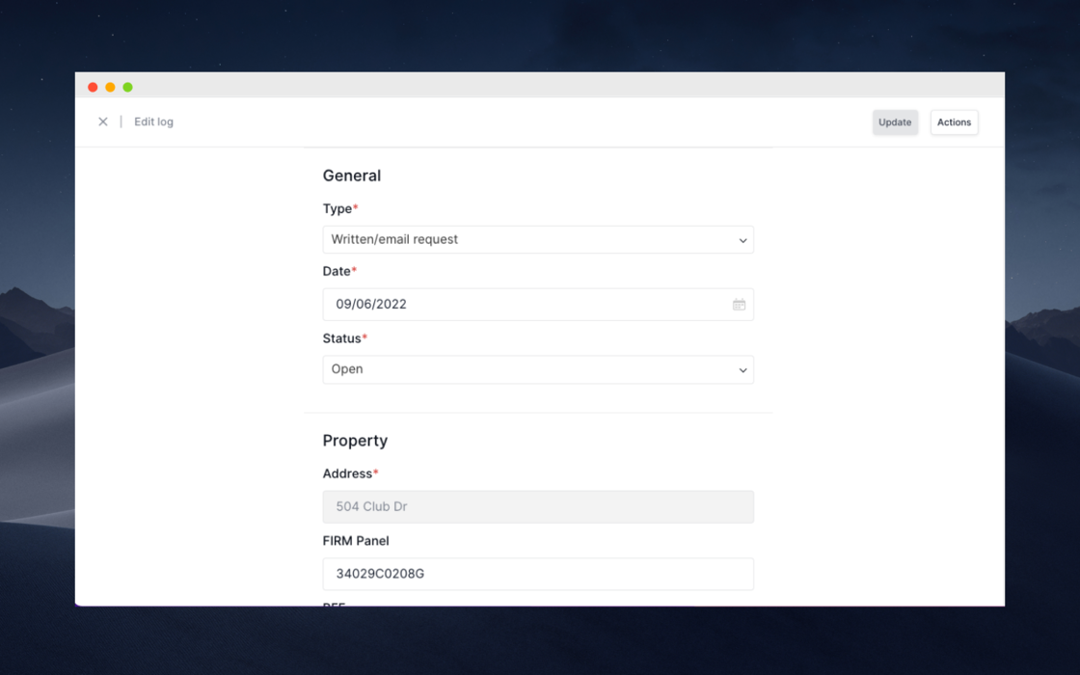Open the Actions menu
The height and width of the screenshot is (675, 1080).
[x=954, y=122]
